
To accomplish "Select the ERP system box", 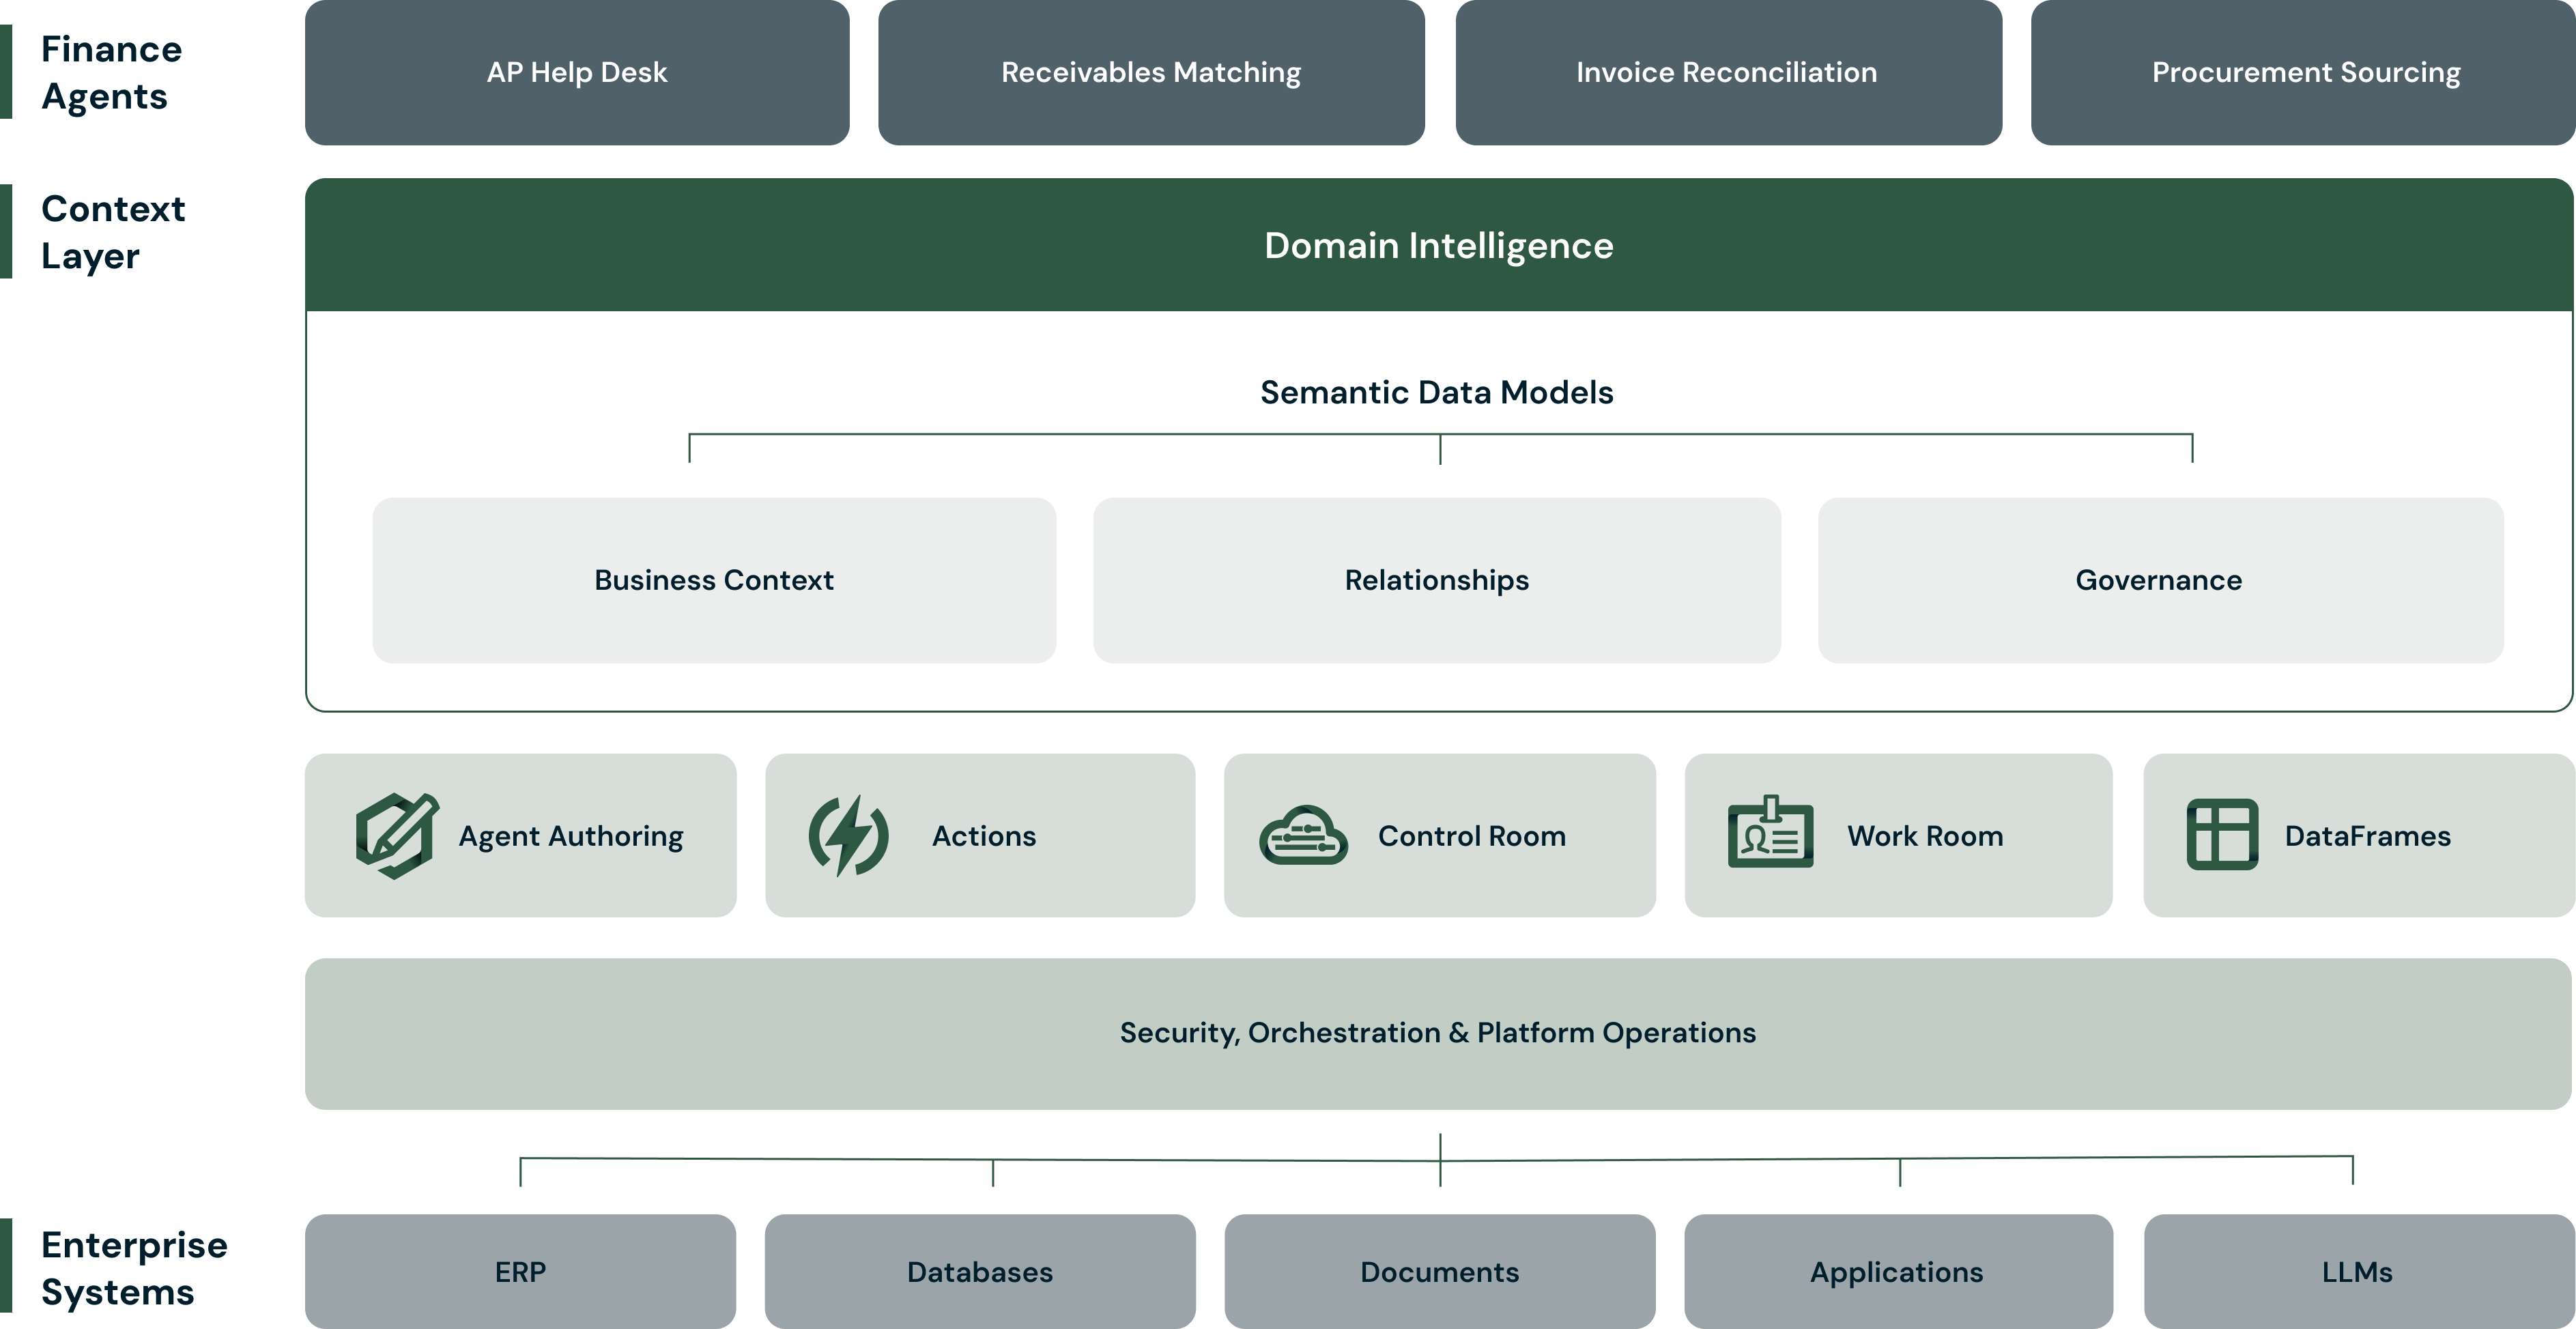I will (x=520, y=1272).
